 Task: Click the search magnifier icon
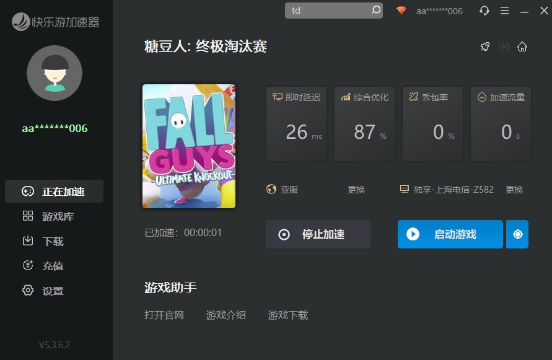pos(375,11)
